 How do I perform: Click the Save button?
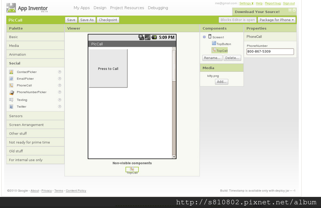coord(71,20)
